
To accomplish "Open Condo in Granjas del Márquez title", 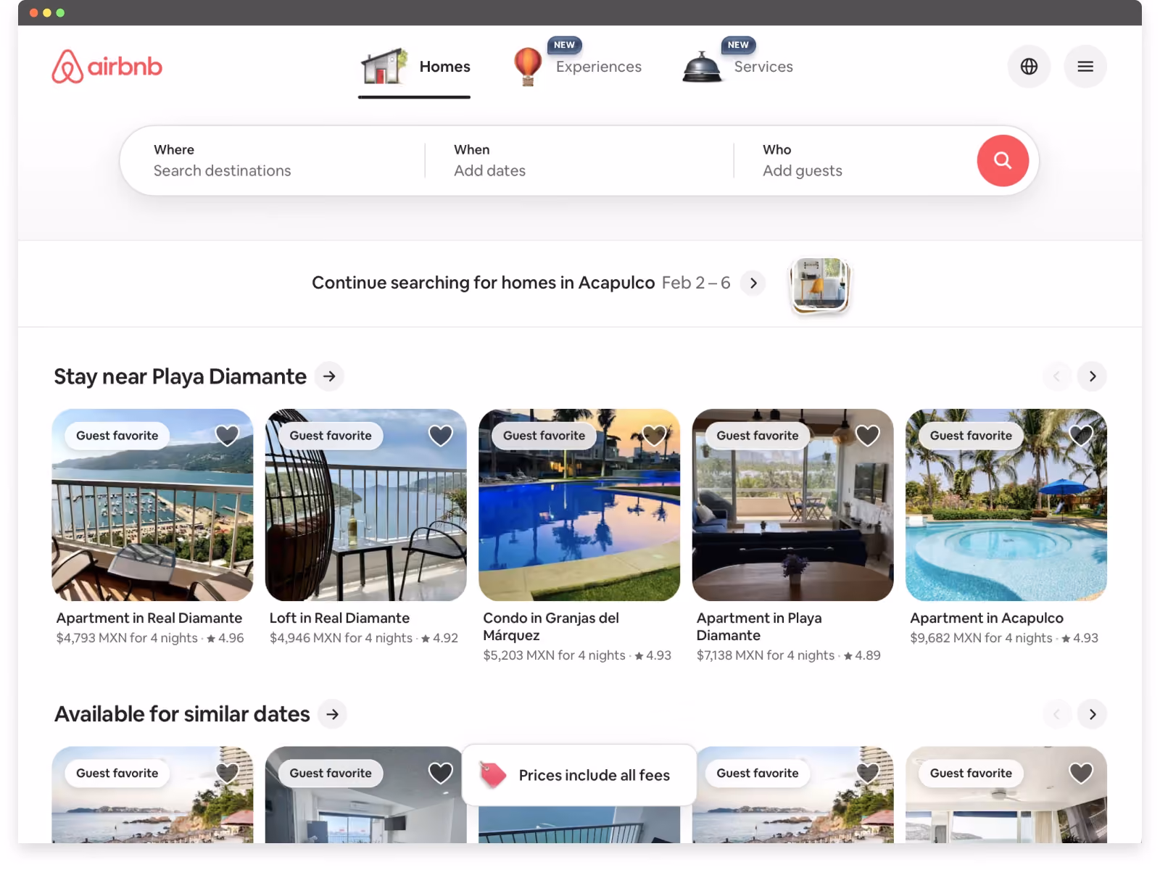I will [x=551, y=626].
